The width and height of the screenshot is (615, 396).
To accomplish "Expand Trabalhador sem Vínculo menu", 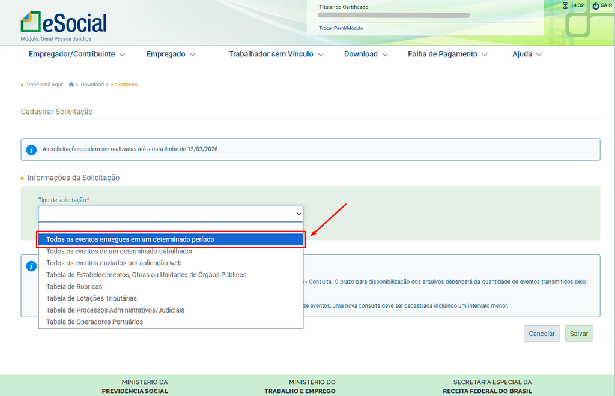I will pos(276,54).
